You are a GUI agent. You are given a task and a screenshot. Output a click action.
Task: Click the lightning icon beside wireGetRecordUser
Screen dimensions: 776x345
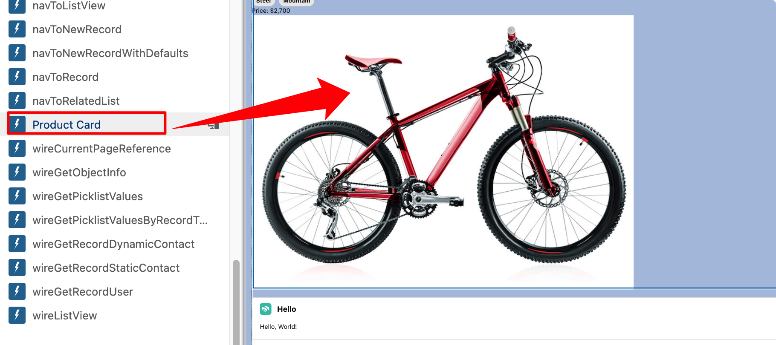(17, 291)
